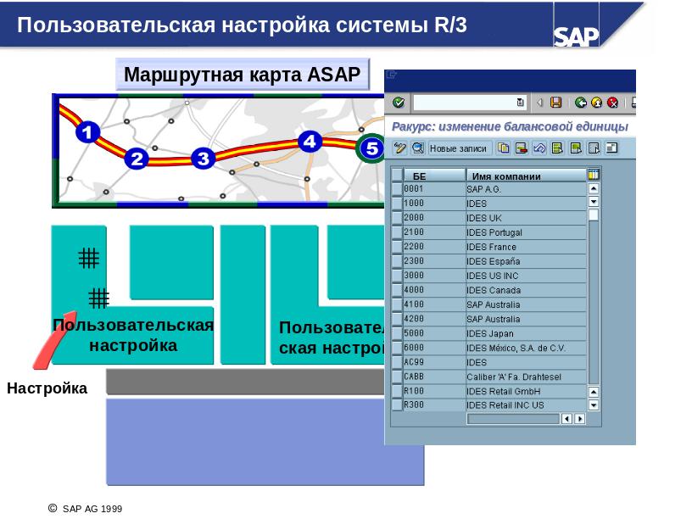Select the row for 0001 SAP A.G.
Viewport: 692px width, 519px height.
(x=397, y=189)
